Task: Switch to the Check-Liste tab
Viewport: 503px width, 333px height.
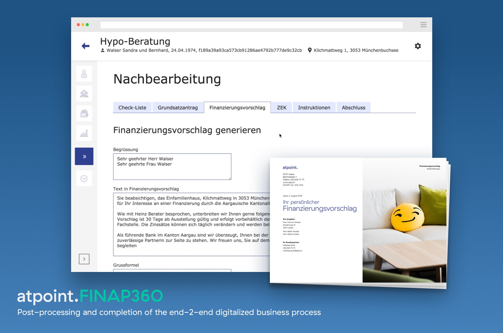Action: [132, 108]
